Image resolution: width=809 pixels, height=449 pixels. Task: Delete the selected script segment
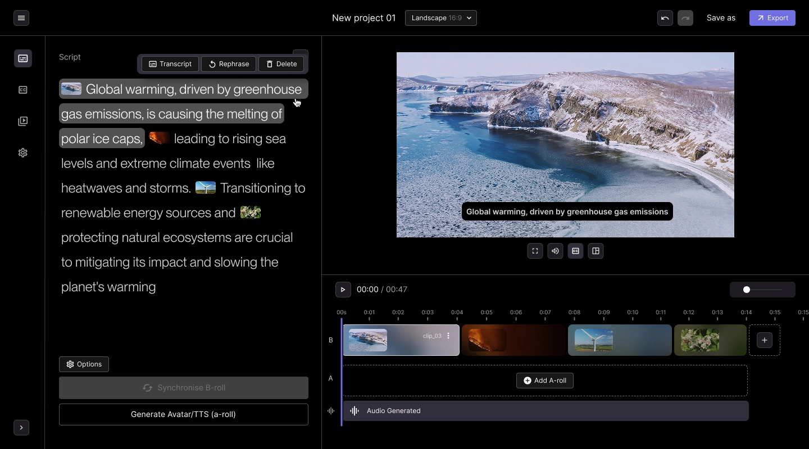pos(281,64)
